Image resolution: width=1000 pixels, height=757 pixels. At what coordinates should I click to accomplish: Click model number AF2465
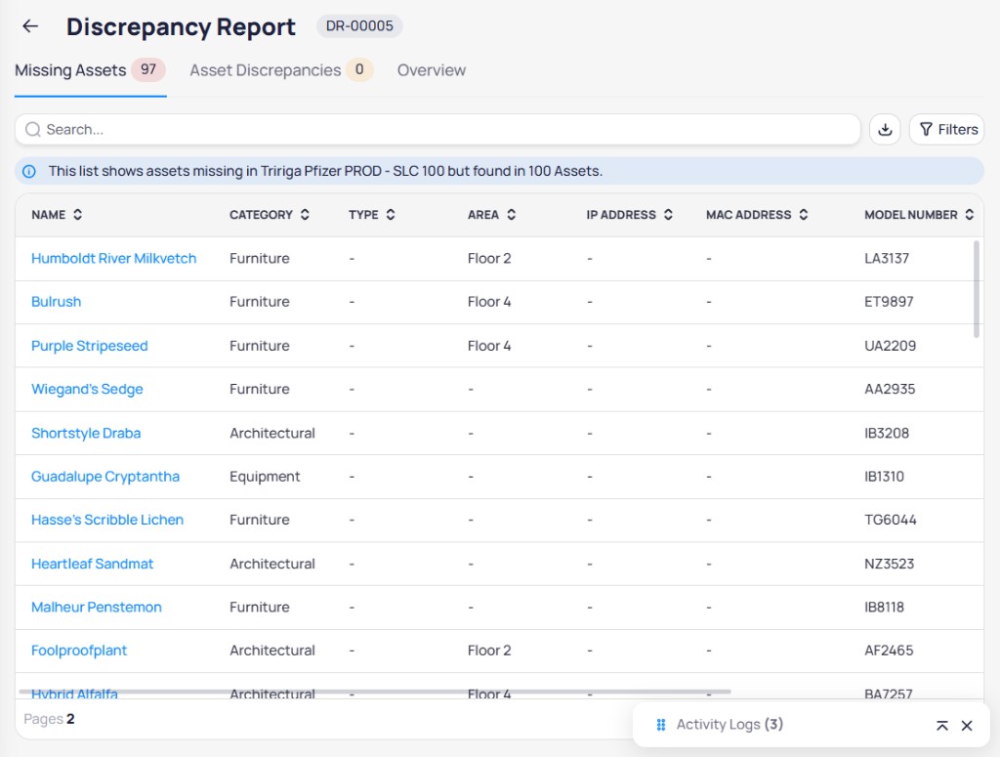[889, 651]
